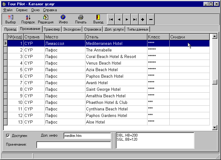Select the Saint George Hotel cell
Screen dimensions: 221x160
pos(116,89)
